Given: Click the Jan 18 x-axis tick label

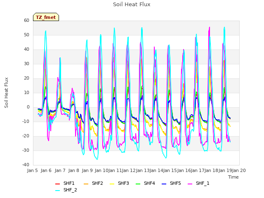Looking at the screenshot, I should (211, 170).
